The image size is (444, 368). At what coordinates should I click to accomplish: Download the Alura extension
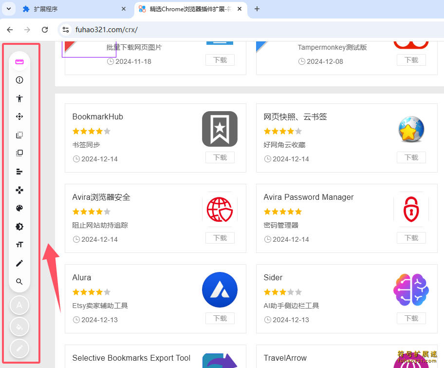pyautogui.click(x=220, y=318)
